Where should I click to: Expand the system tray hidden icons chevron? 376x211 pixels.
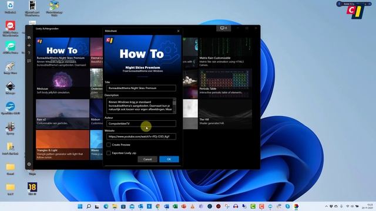tap(327, 206)
